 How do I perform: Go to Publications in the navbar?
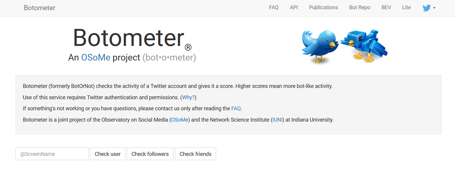point(323,8)
